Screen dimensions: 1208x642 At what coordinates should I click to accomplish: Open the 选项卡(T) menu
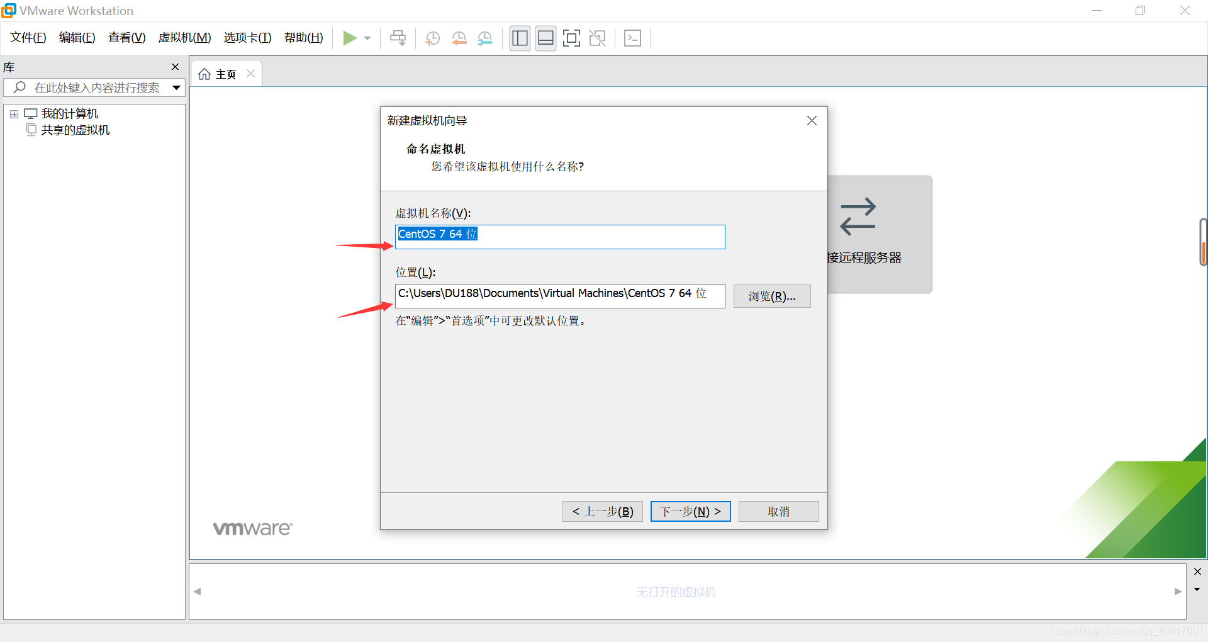[247, 38]
